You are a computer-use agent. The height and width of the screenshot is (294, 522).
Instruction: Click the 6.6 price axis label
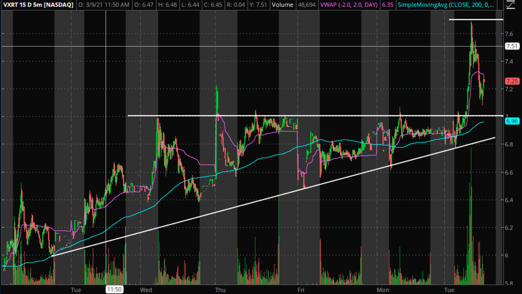pos(508,172)
